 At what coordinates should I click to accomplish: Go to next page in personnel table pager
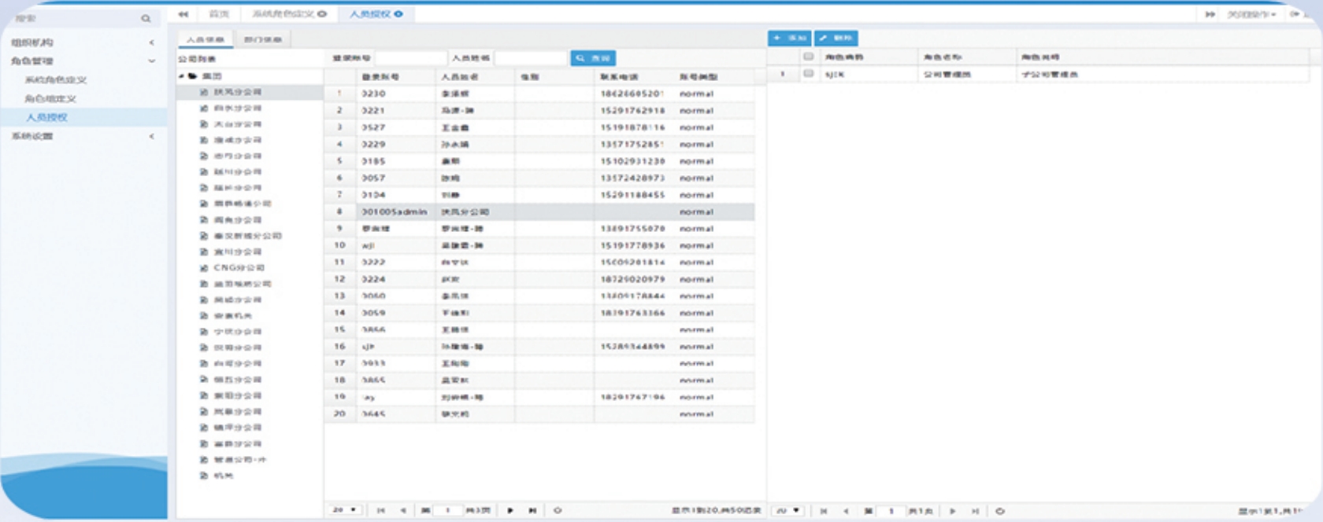point(510,510)
